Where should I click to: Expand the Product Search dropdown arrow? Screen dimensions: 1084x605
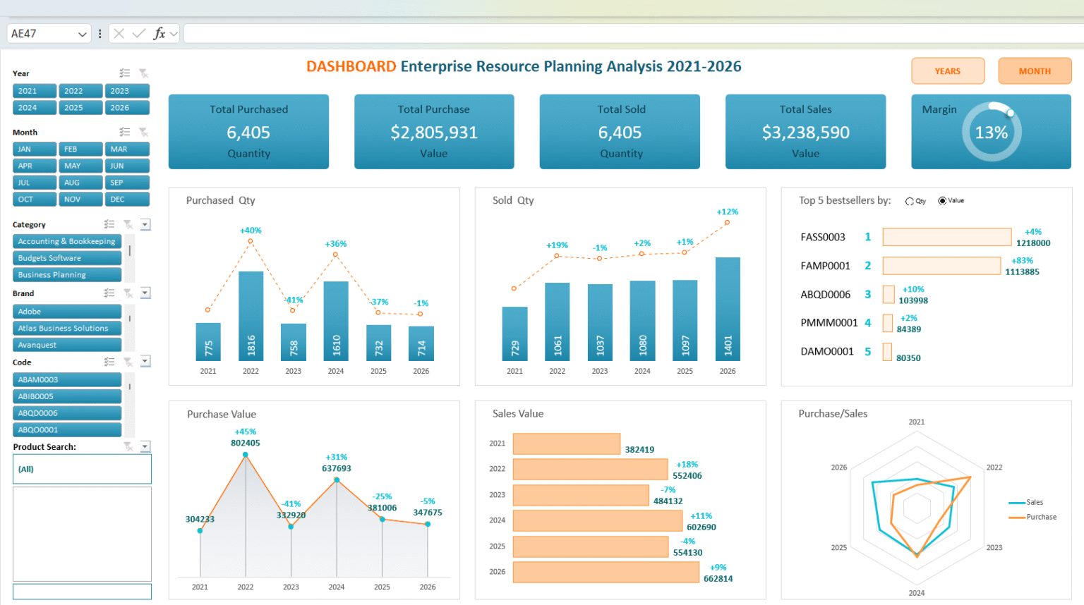coord(145,446)
